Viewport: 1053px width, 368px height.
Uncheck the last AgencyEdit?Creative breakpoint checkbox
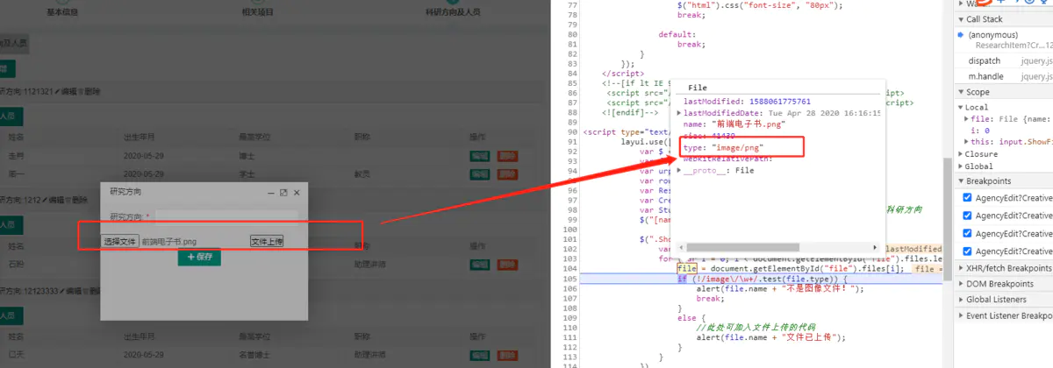click(967, 251)
